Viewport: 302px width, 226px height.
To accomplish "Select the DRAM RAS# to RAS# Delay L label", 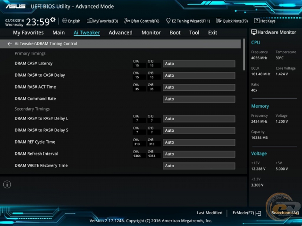I will (42, 118).
